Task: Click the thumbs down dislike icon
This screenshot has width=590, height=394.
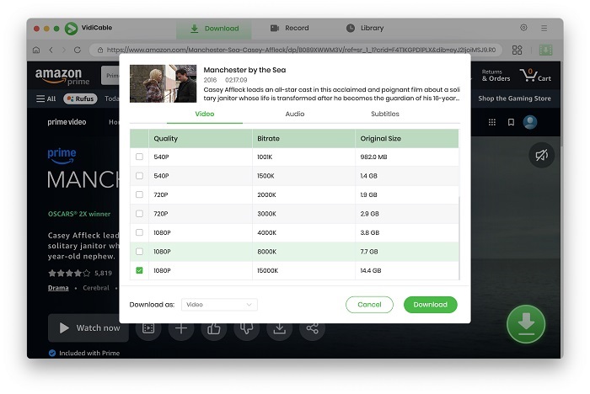Action: [246, 328]
